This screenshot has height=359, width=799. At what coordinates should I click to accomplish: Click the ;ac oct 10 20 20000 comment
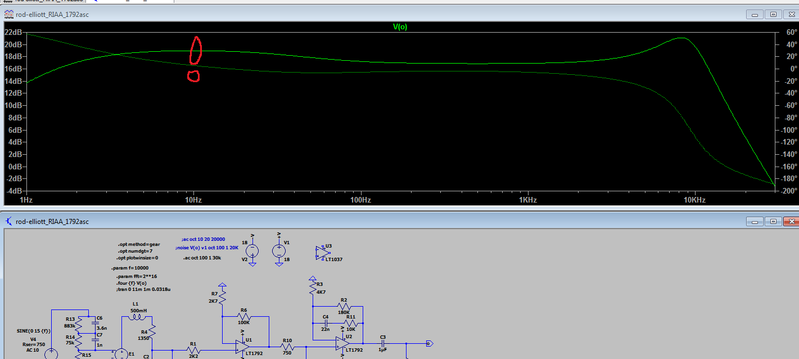202,239
